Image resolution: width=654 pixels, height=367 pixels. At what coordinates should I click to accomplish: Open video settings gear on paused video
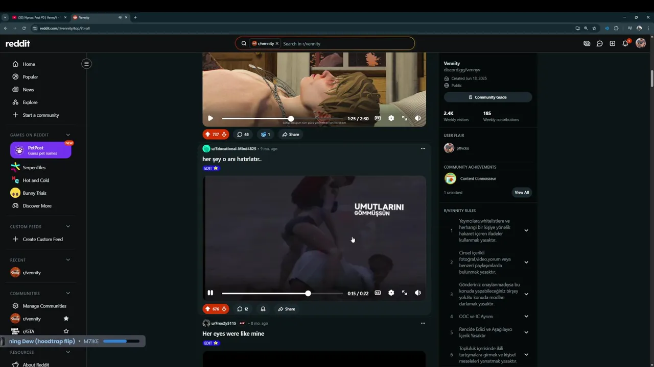click(x=391, y=118)
